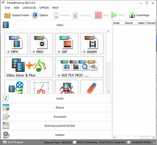Viewport: 157px width, 145px height.
Task: Click the Video filmstrip category icon
Action: [6, 25]
